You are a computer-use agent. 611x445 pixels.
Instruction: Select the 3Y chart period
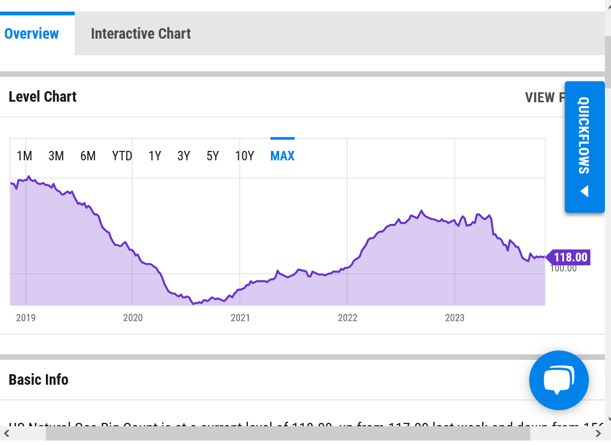[184, 156]
